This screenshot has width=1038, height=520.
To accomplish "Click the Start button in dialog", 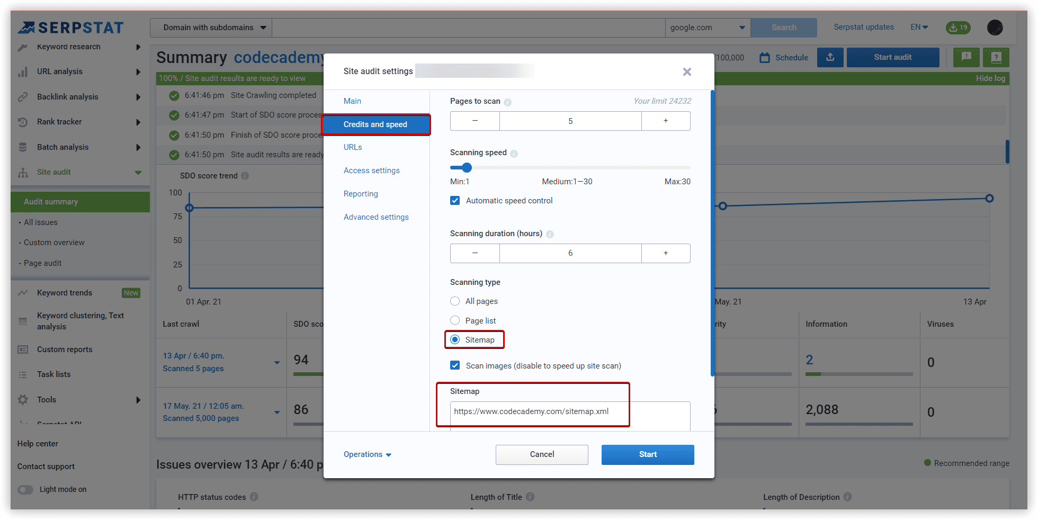I will [648, 454].
